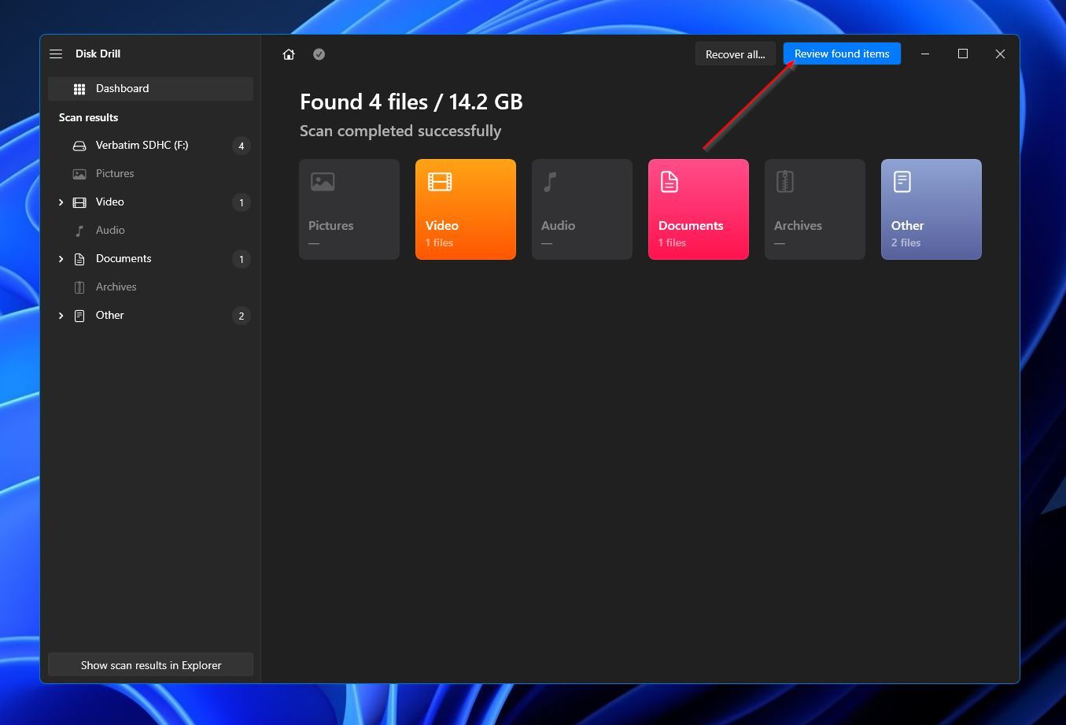Click the Disk Drill title text
1066x725 pixels.
click(98, 54)
